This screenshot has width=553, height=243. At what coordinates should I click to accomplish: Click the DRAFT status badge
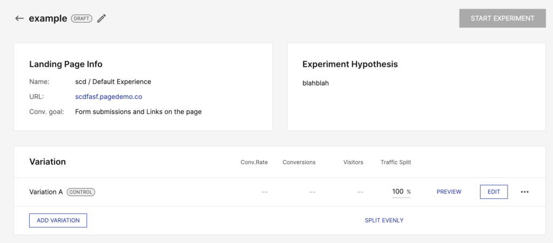click(82, 18)
